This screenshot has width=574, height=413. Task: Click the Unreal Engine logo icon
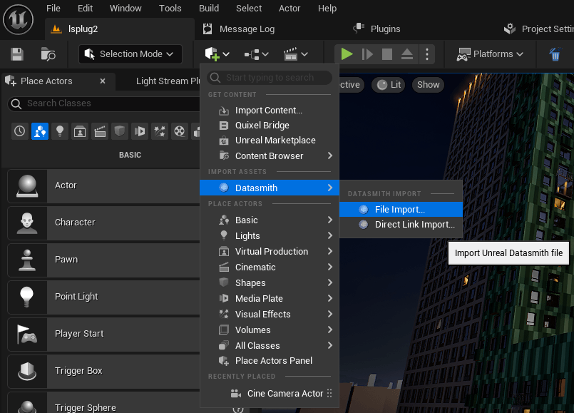tap(19, 19)
